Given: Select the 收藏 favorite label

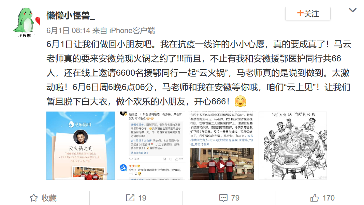Looking at the screenshot, I should click(49, 198).
